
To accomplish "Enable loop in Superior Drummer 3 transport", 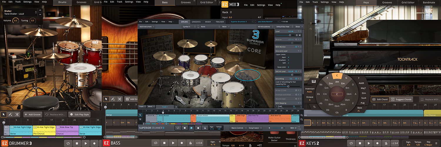I will [x=178, y=128].
